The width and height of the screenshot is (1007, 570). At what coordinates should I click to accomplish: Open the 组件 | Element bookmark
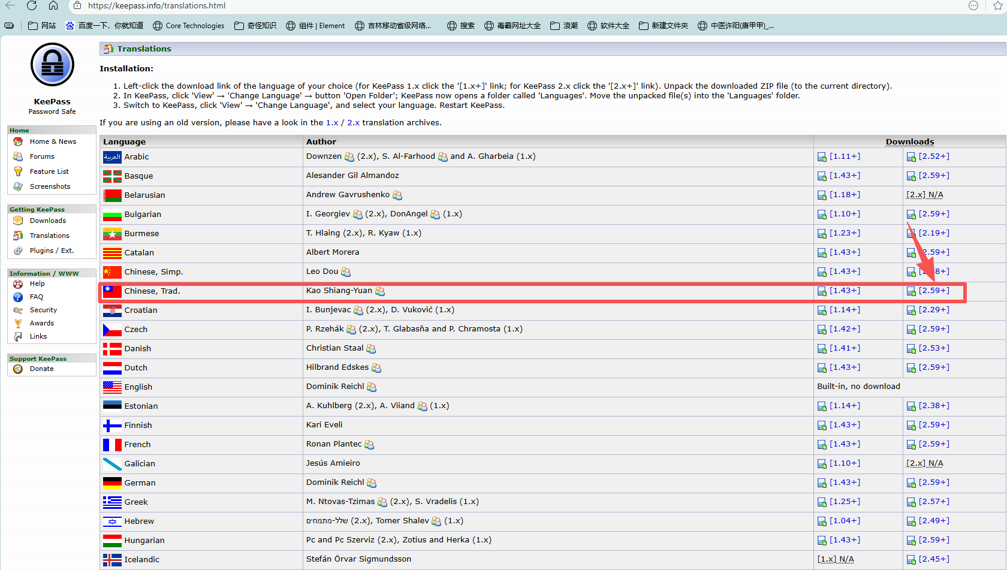[315, 26]
